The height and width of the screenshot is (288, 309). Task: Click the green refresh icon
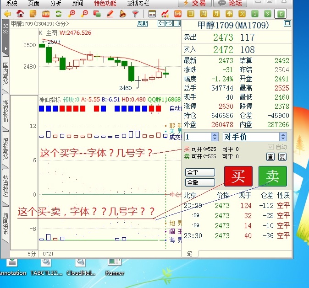[x=59, y=14]
